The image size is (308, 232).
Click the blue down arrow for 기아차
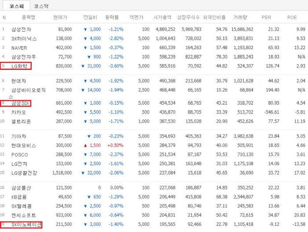[89, 136]
